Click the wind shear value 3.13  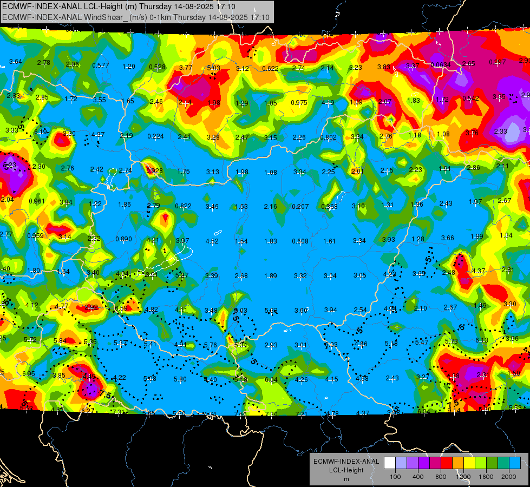point(213,172)
